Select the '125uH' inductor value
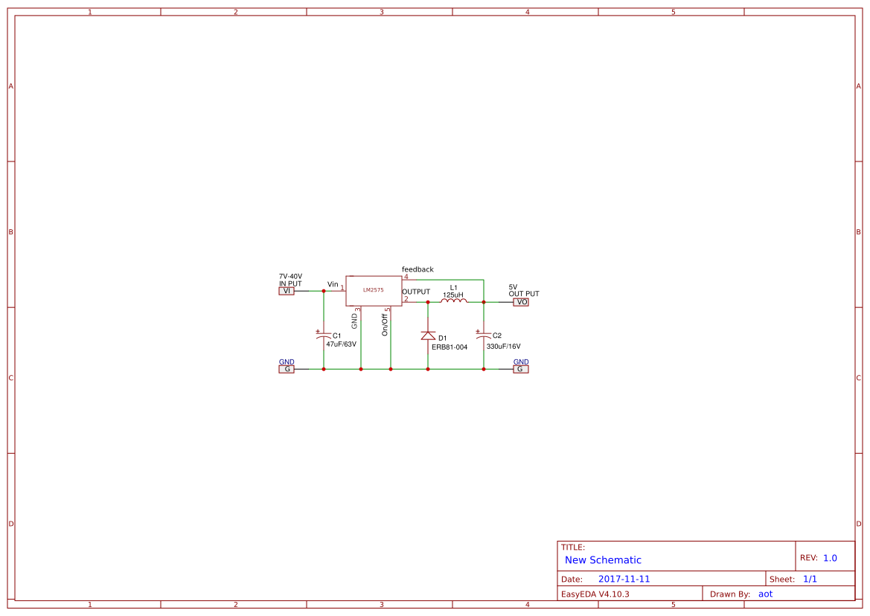Screen dimensions: 870x616 pyautogui.click(x=453, y=295)
